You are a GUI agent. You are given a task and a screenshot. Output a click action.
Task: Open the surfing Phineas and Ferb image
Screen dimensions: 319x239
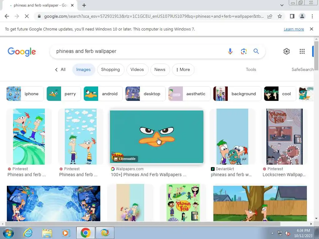[29, 137]
